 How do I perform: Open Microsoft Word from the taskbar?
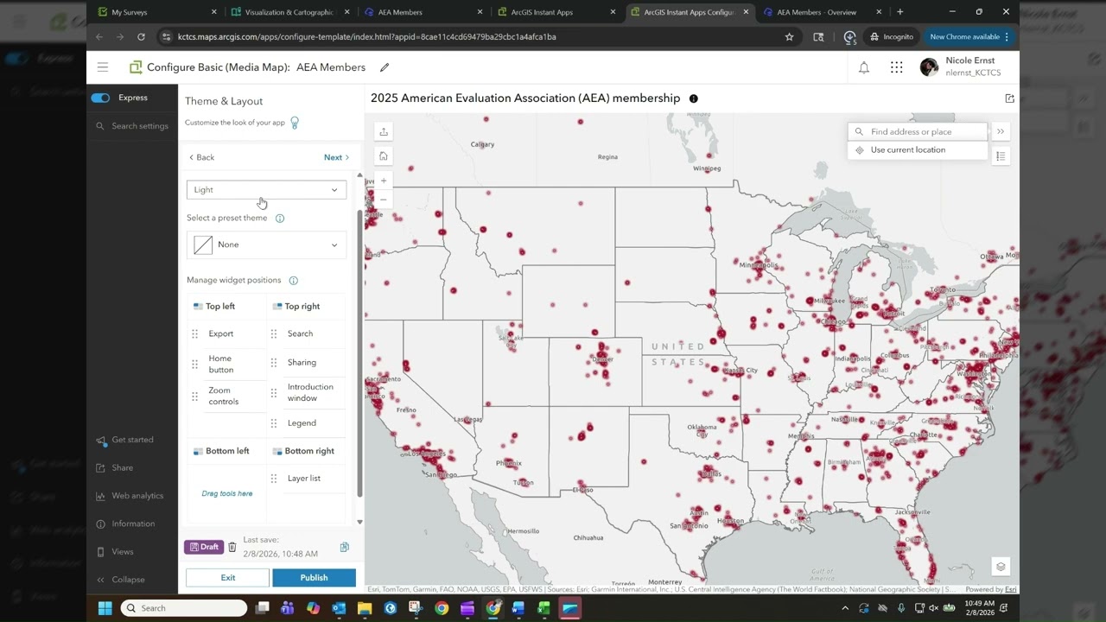(518, 608)
